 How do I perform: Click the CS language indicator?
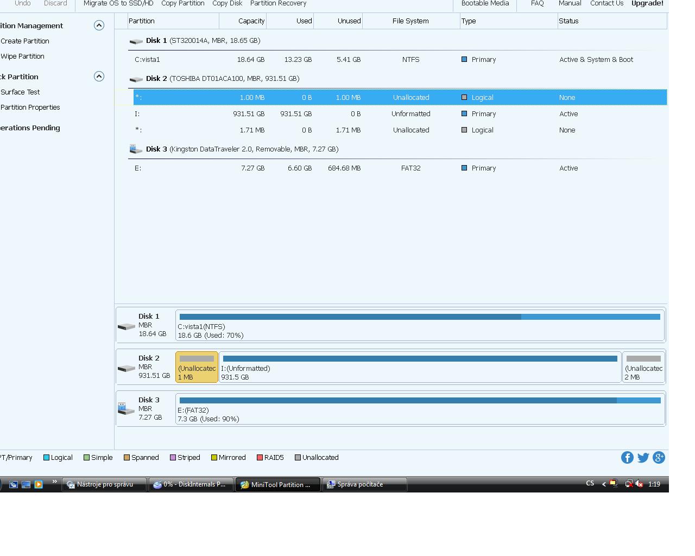point(590,483)
